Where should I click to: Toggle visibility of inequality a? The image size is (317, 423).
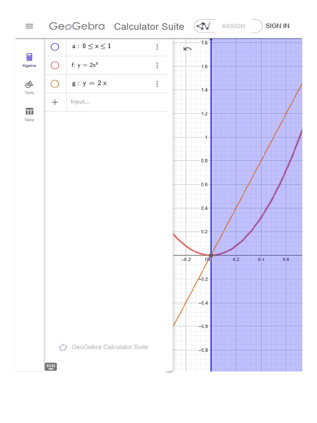[55, 47]
